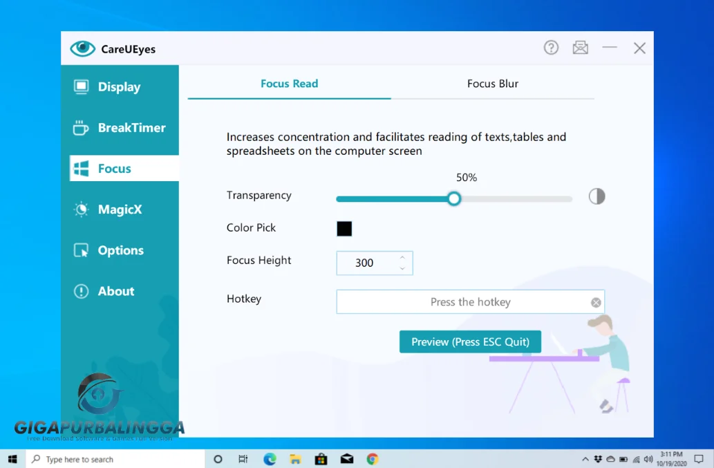Switch to the Focus Blur tab

tap(492, 84)
